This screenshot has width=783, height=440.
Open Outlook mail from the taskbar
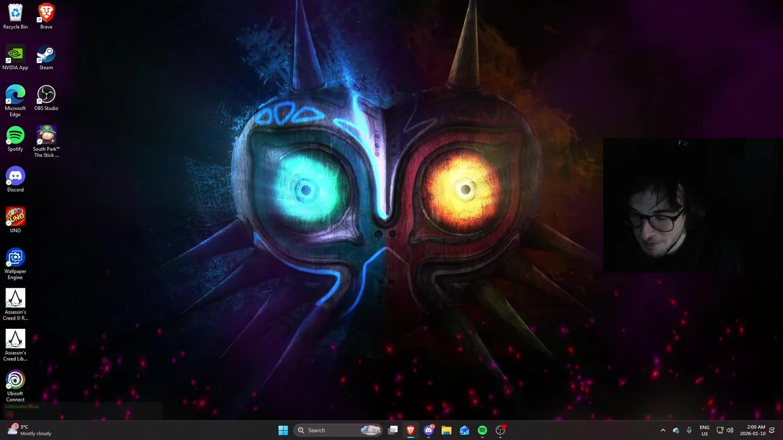pos(464,430)
